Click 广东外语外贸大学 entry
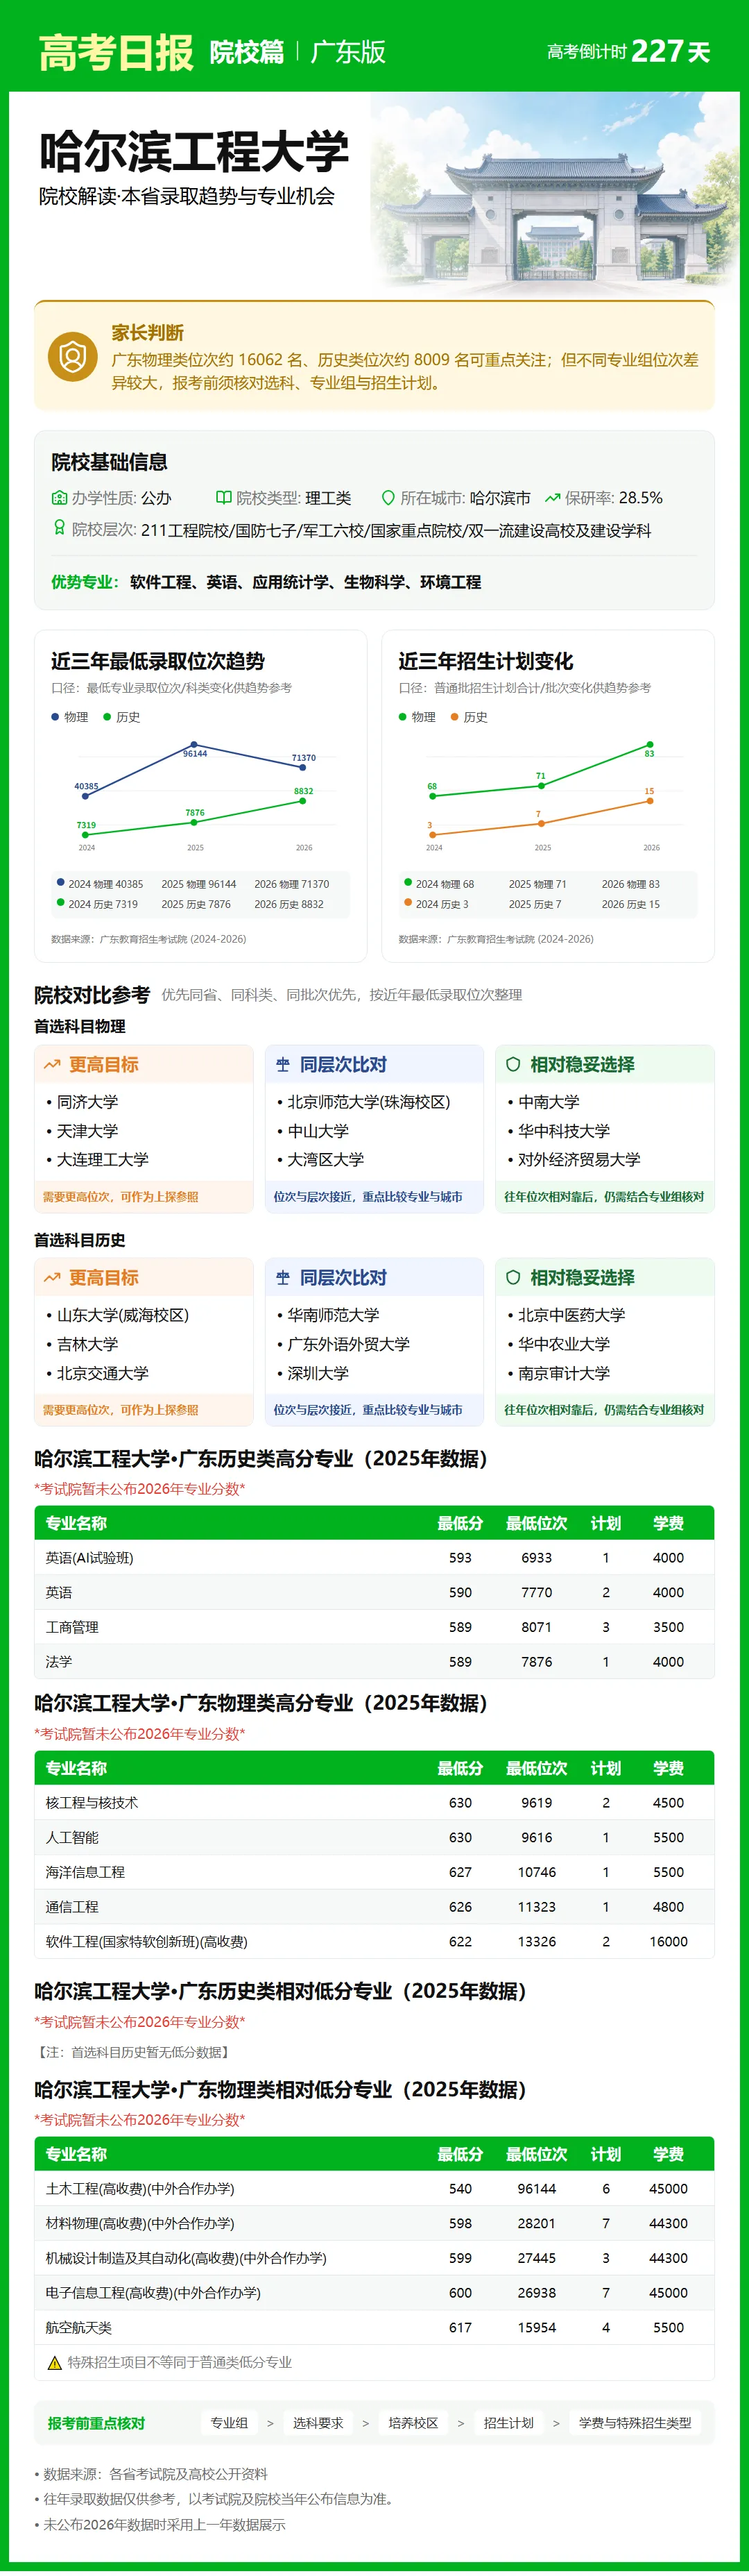Image resolution: width=749 pixels, height=2576 pixels. pyautogui.click(x=349, y=1344)
